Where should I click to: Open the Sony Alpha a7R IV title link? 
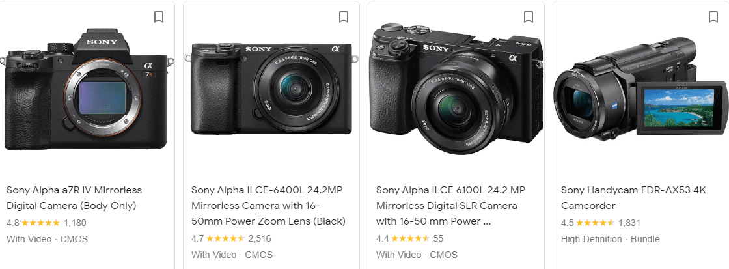tap(74, 198)
